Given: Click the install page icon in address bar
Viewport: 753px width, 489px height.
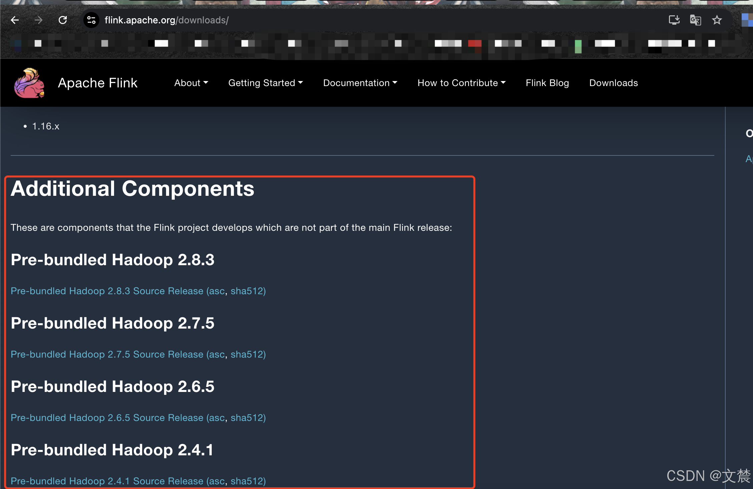Looking at the screenshot, I should pos(674,20).
